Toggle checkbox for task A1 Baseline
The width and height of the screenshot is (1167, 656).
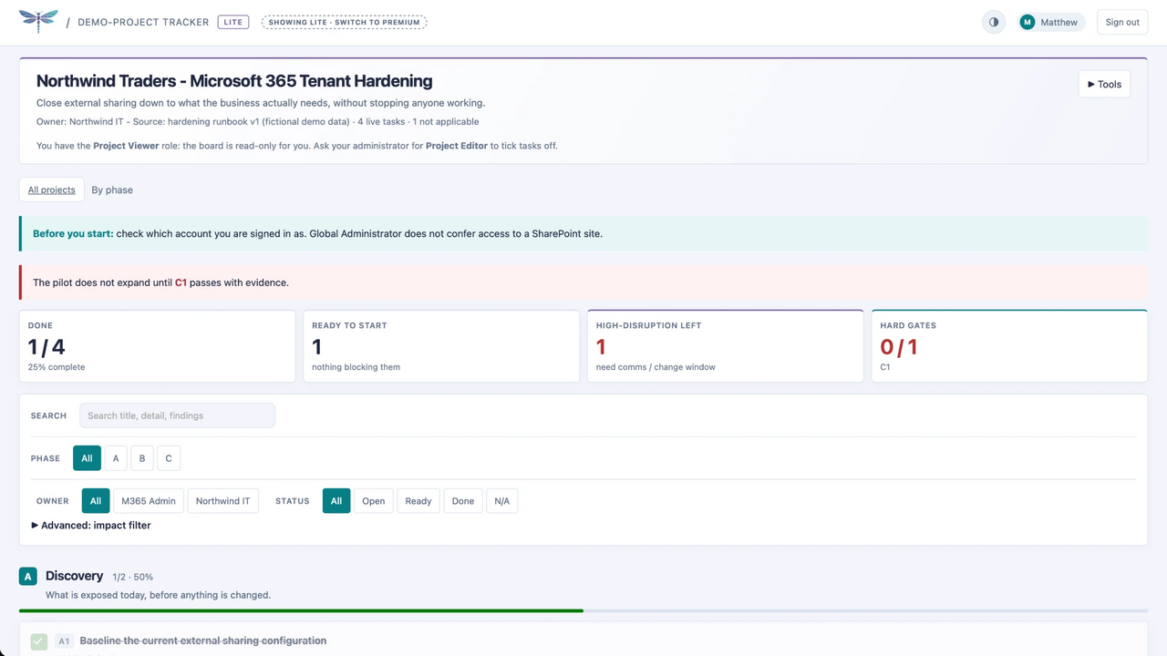click(x=38, y=641)
